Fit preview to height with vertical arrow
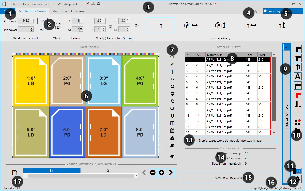 click(x=172, y=72)
